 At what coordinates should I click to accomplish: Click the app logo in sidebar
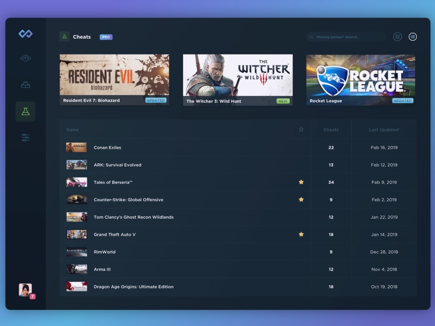(26, 34)
